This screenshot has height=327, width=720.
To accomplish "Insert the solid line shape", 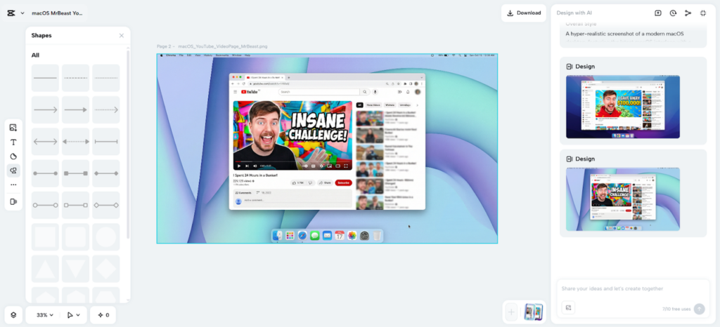I will (46, 78).
